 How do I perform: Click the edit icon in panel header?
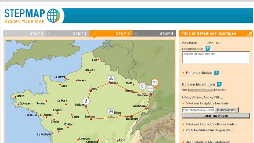click(x=249, y=33)
